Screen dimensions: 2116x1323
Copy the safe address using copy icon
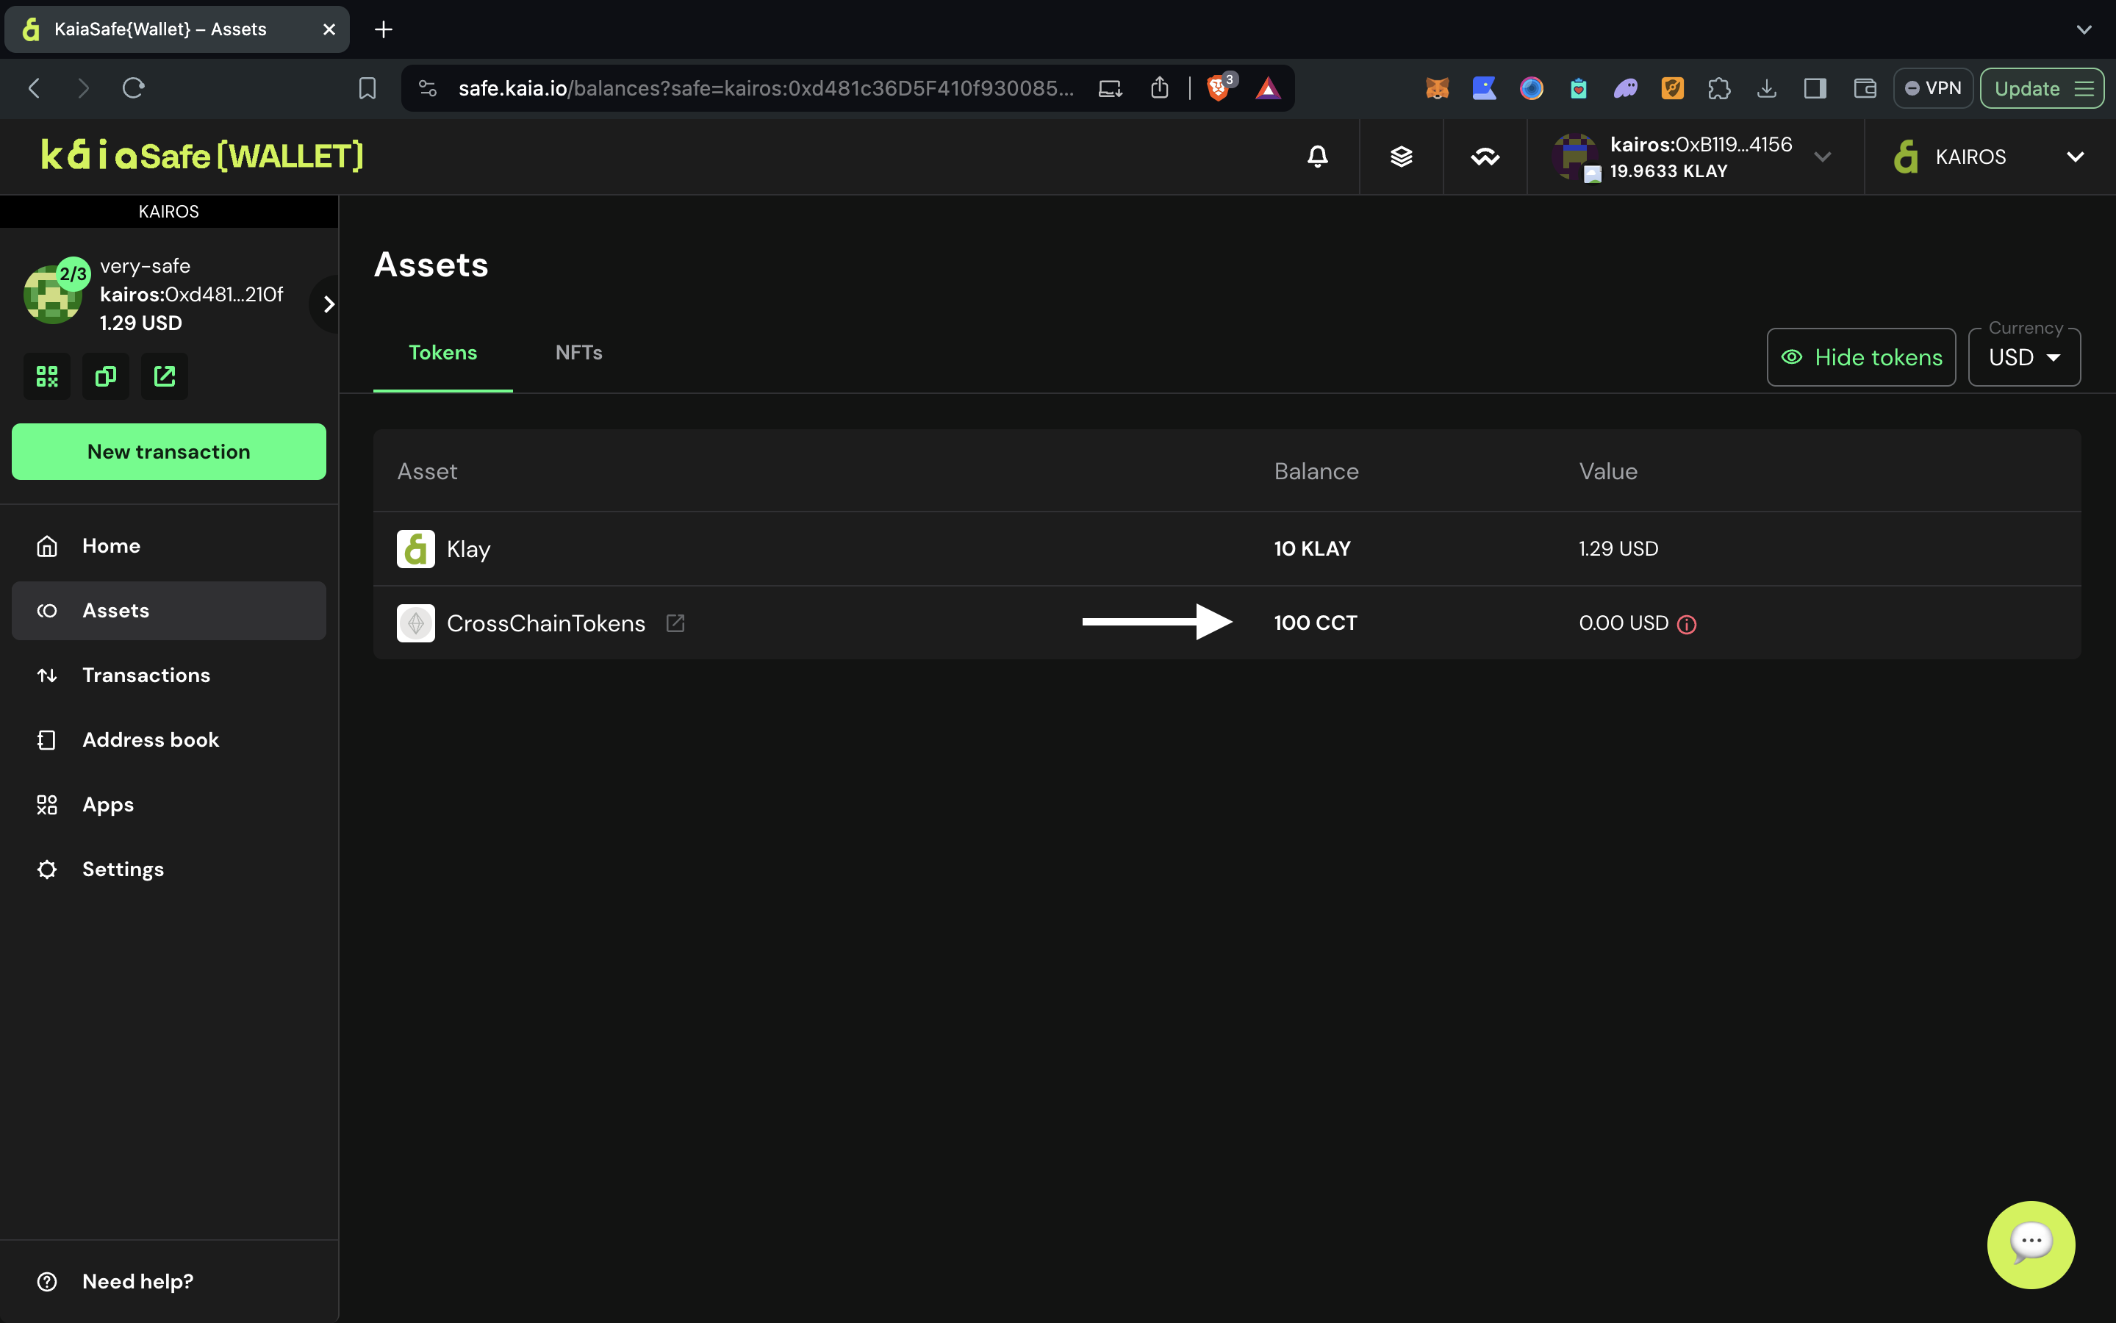pos(106,376)
